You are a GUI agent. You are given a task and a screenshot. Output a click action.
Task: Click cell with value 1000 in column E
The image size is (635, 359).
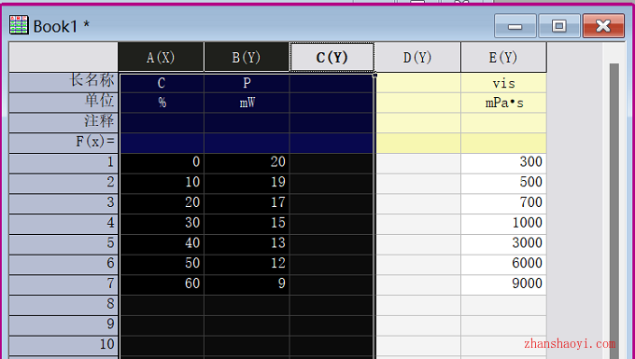[503, 224]
